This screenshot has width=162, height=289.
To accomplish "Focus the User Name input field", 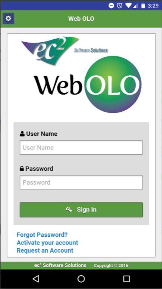I will point(81,147).
